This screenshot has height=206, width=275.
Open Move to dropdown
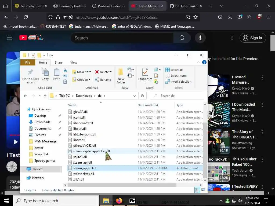(82, 72)
